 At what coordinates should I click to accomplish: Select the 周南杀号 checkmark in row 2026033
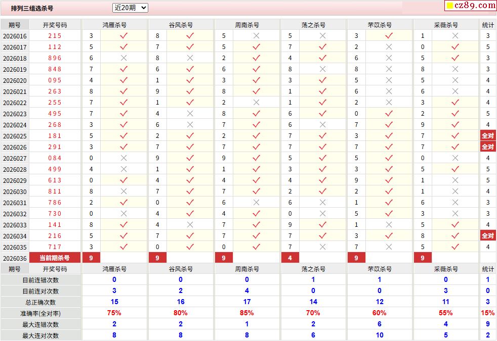256,225
